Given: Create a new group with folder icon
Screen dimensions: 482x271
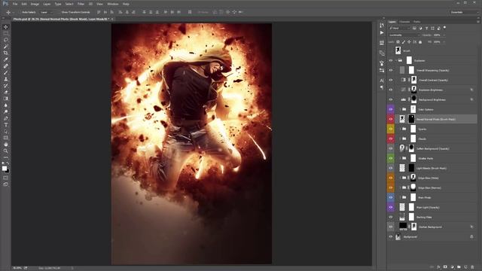Looking at the screenshot, I should [x=459, y=267].
